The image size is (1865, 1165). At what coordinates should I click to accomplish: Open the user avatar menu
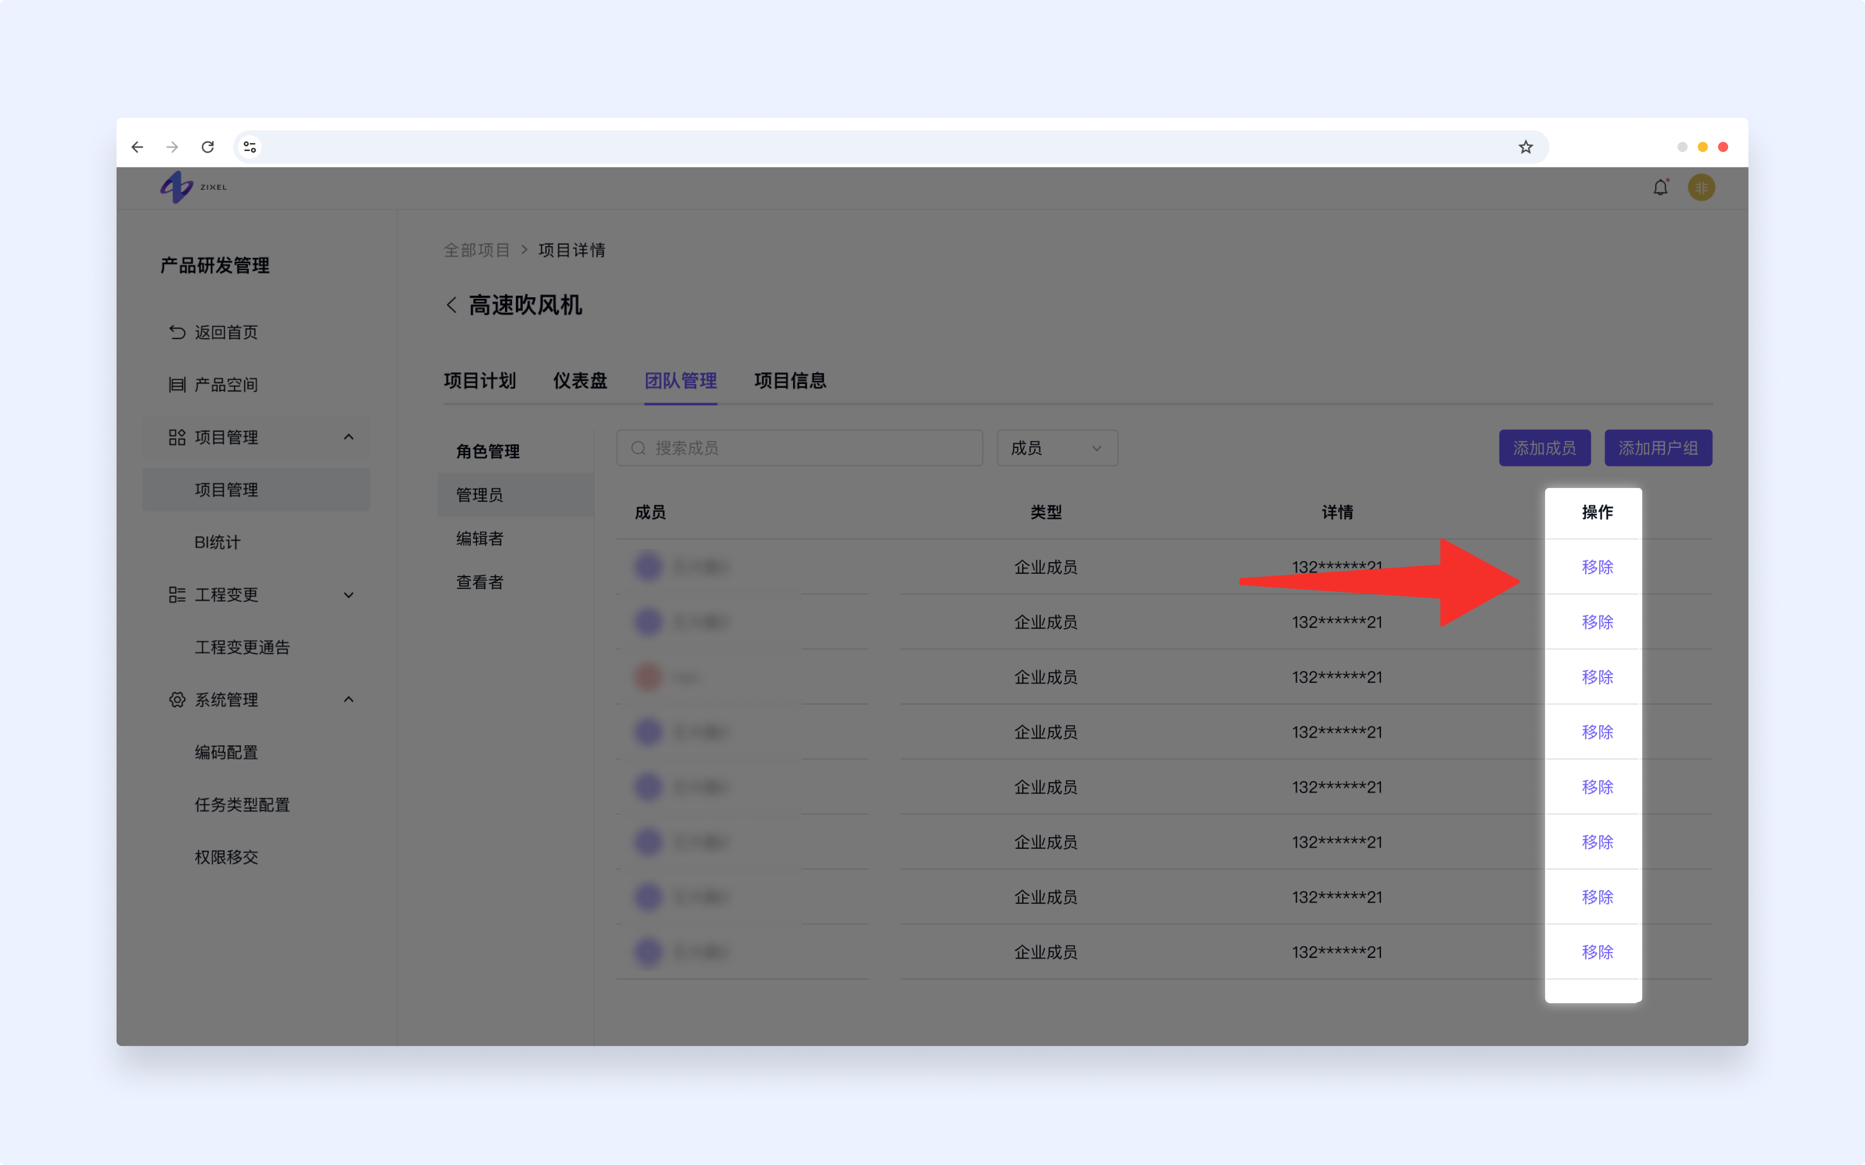pos(1701,187)
